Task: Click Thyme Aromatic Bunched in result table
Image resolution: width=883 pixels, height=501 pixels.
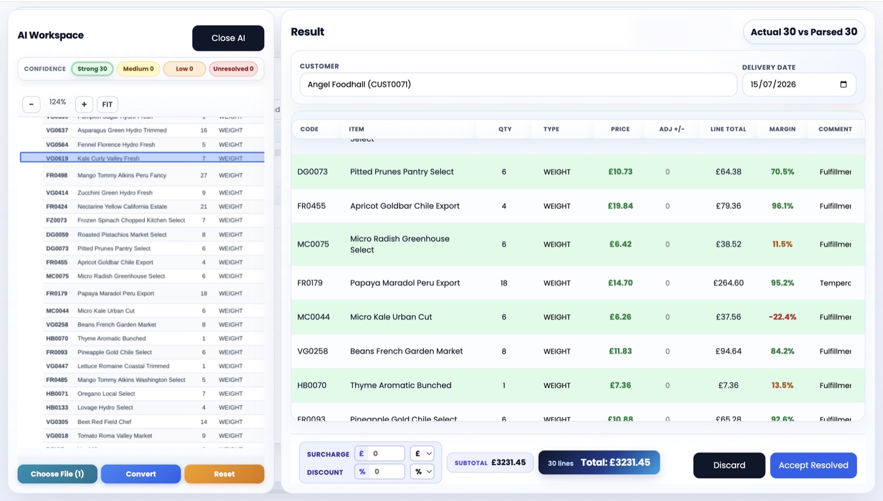Action: pyautogui.click(x=401, y=385)
